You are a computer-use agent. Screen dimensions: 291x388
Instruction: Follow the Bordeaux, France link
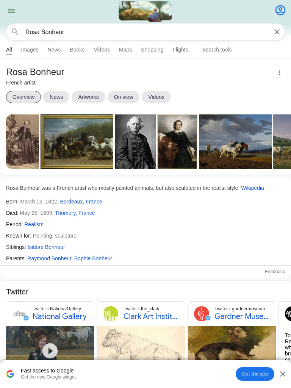pyautogui.click(x=81, y=202)
